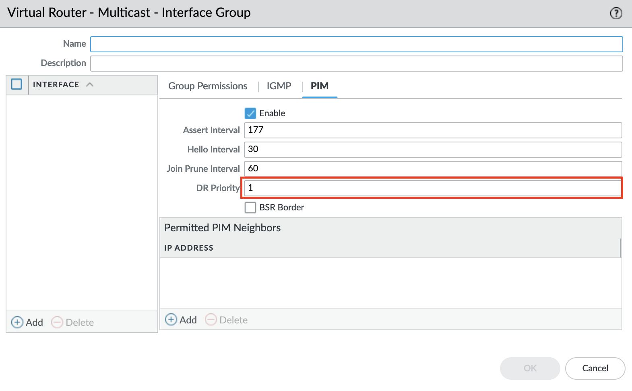Select the Join Prune Interval field
This screenshot has height=391, width=632.
(433, 169)
